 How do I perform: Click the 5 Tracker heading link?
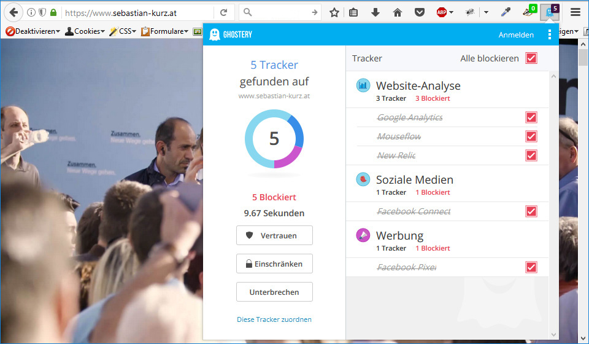(x=274, y=64)
